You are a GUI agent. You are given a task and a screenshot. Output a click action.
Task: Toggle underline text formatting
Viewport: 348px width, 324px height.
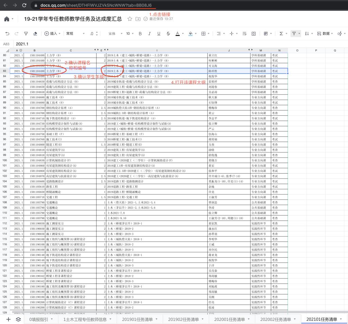click(x=159, y=33)
